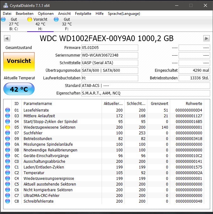This screenshot has width=213, height=214.
Task: Select the H: Vorsicht disk tab
Action: tap(40, 24)
